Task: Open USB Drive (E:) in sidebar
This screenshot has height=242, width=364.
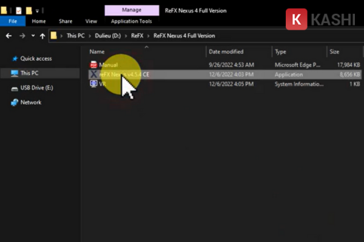Action: coord(36,88)
